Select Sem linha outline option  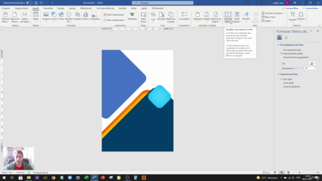[x=282, y=79]
